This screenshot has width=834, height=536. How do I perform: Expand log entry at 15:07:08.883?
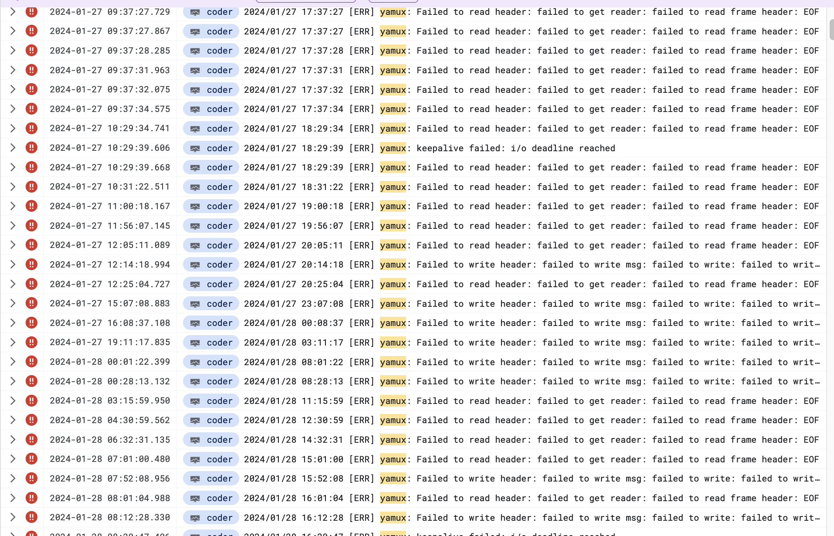coord(13,303)
